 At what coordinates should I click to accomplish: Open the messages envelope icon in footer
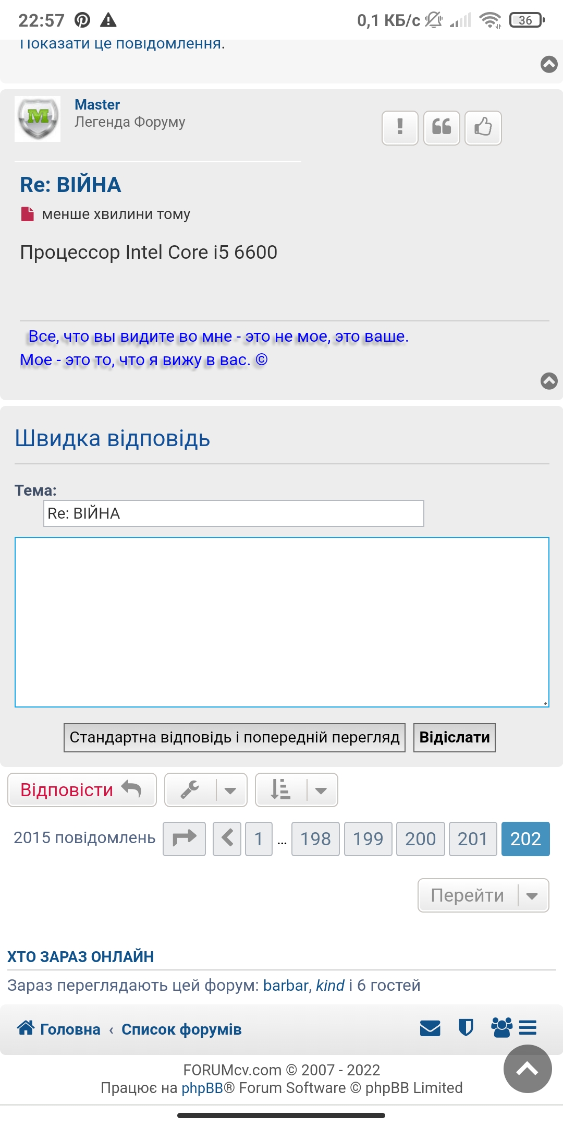click(430, 1028)
